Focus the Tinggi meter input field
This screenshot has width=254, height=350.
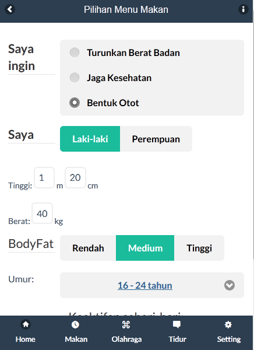point(44,178)
